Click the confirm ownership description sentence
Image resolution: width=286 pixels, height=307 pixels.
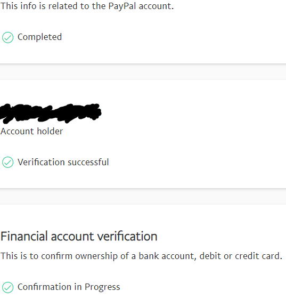141,256
